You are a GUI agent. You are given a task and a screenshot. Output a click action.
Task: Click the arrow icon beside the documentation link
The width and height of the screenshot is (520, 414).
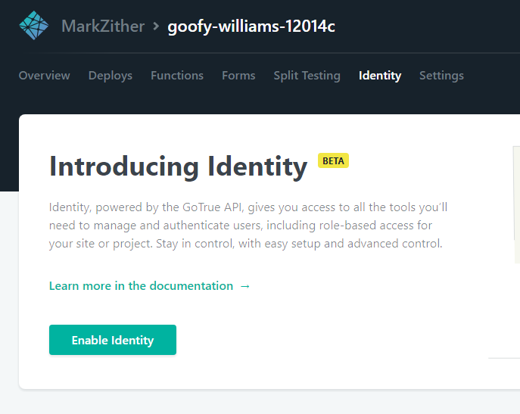pyautogui.click(x=244, y=286)
